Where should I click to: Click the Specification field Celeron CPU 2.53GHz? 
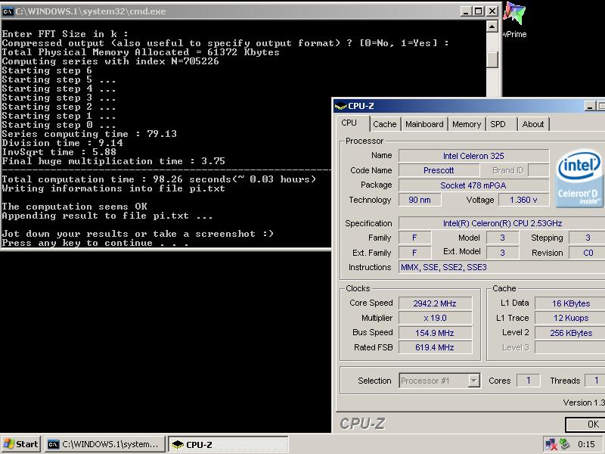tap(501, 223)
